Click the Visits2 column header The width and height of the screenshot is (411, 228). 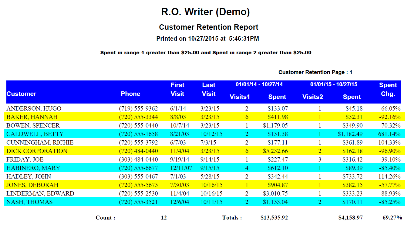(x=313, y=97)
